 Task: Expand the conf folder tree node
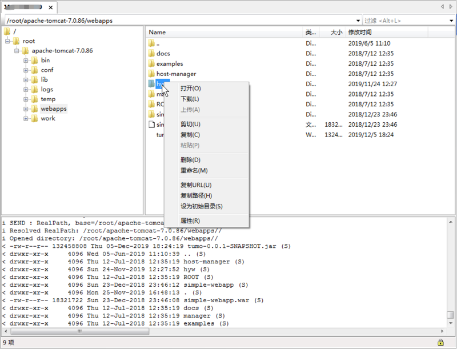(x=26, y=70)
